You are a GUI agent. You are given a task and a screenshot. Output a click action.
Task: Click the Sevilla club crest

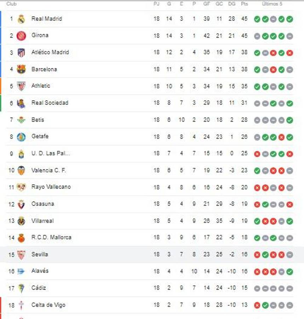coord(21,254)
